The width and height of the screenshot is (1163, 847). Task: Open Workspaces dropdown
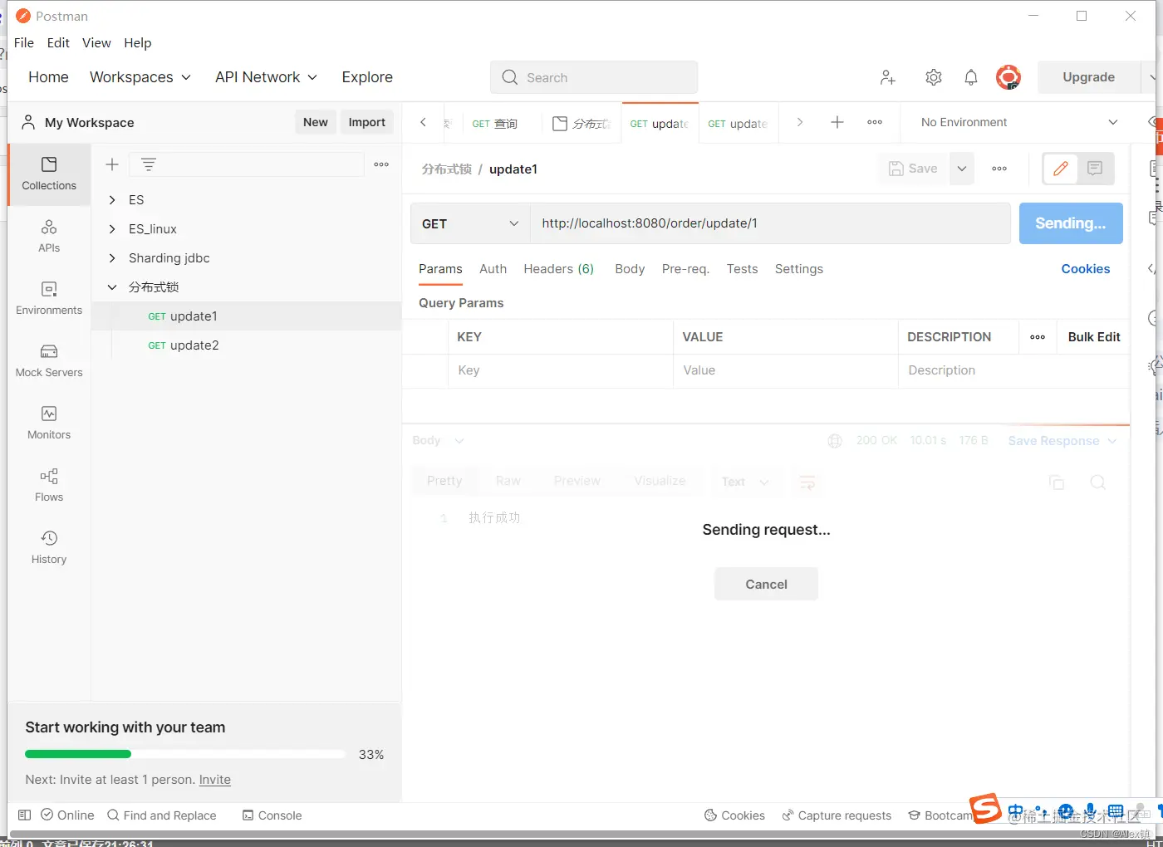coord(140,77)
